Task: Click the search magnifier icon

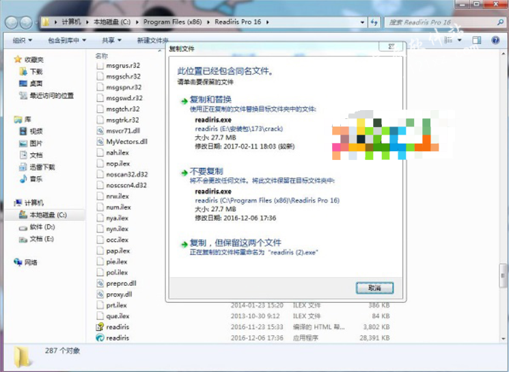Action: [x=500, y=22]
